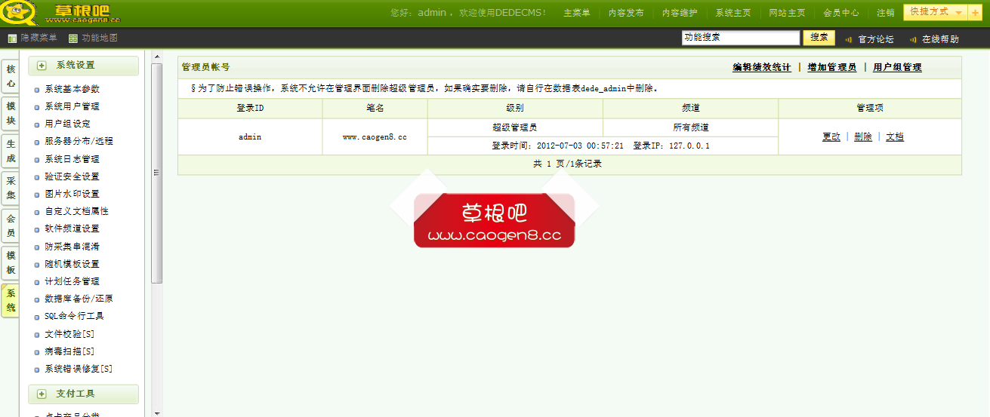Click the admin login ID cell

coord(250,137)
